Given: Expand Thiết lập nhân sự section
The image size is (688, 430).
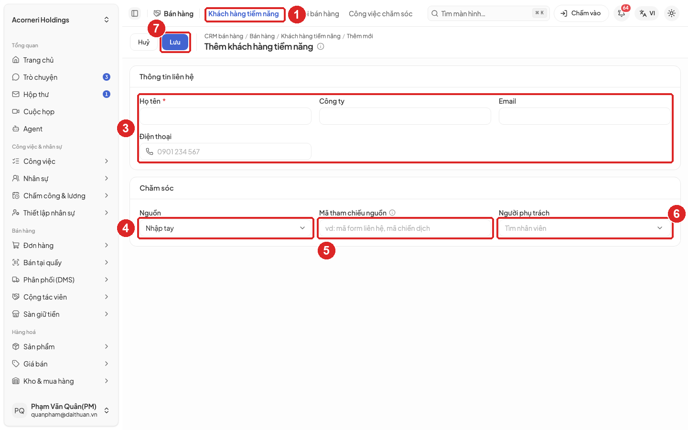Looking at the screenshot, I should 61,213.
